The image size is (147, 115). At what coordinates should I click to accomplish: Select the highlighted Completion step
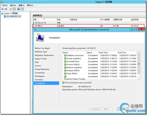(46, 83)
